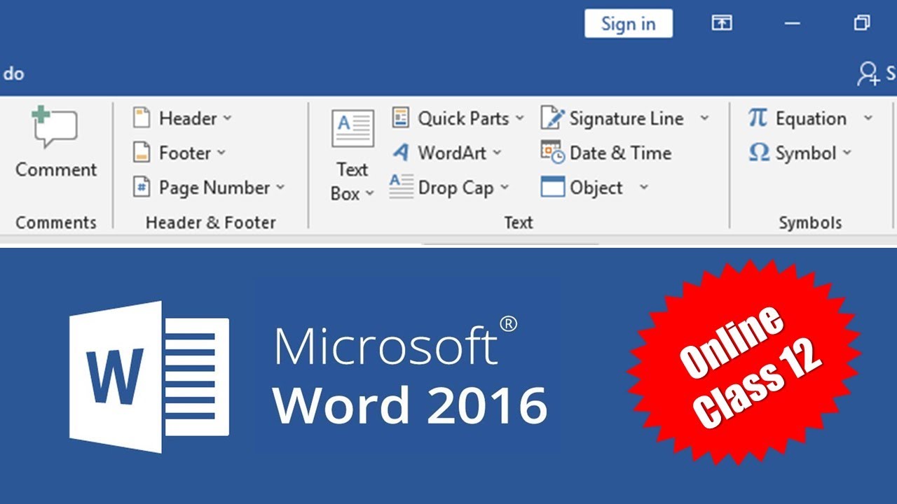Image resolution: width=897 pixels, height=504 pixels.
Task: Click the Restore Down window button
Action: (862, 23)
